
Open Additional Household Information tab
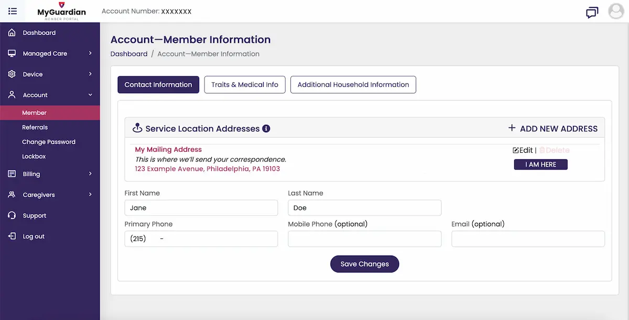pyautogui.click(x=353, y=85)
